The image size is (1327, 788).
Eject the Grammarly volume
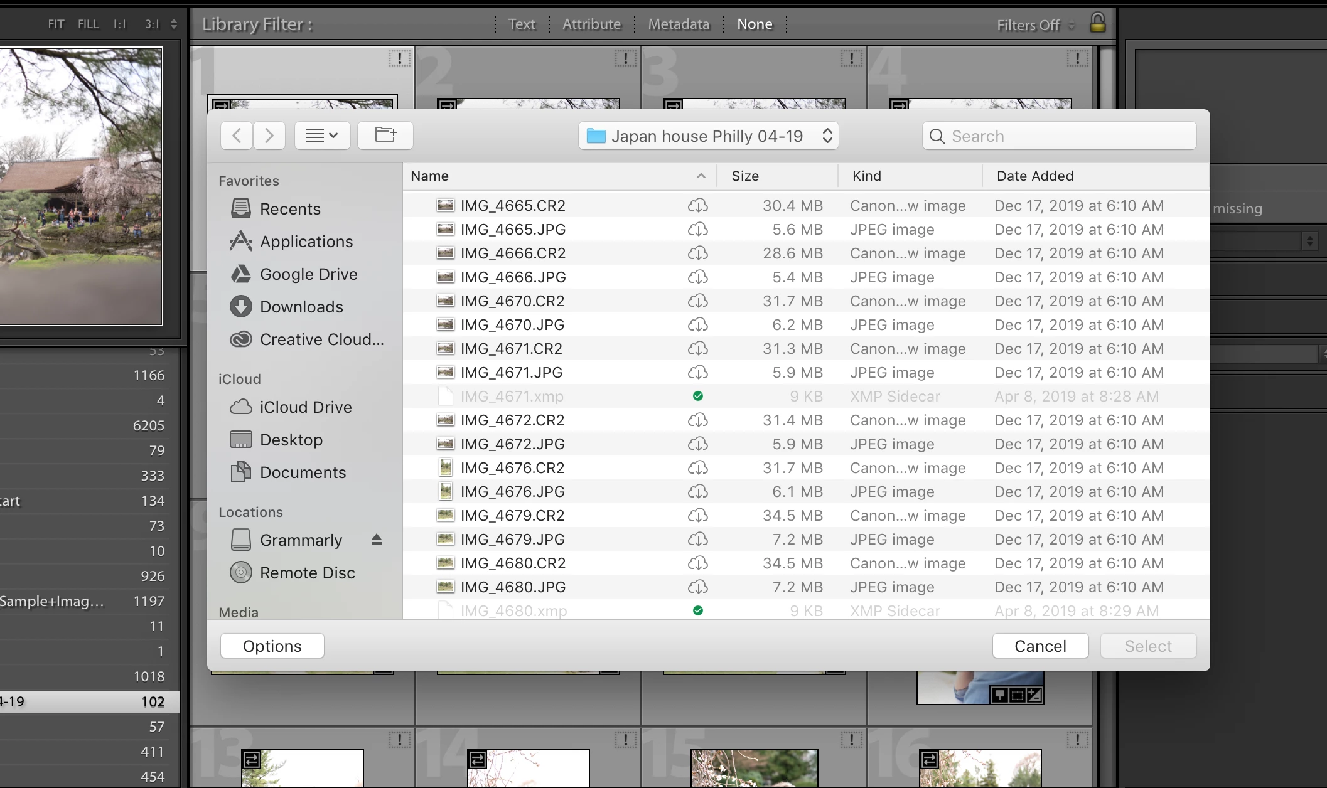(377, 540)
